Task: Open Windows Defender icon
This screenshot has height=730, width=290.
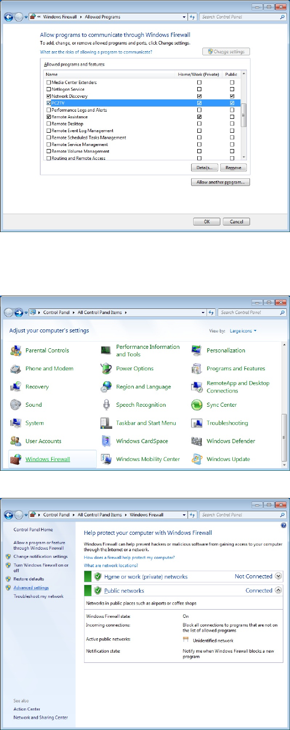Action: (x=197, y=441)
